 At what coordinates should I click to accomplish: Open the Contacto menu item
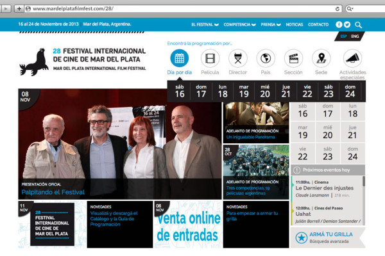click(x=318, y=24)
